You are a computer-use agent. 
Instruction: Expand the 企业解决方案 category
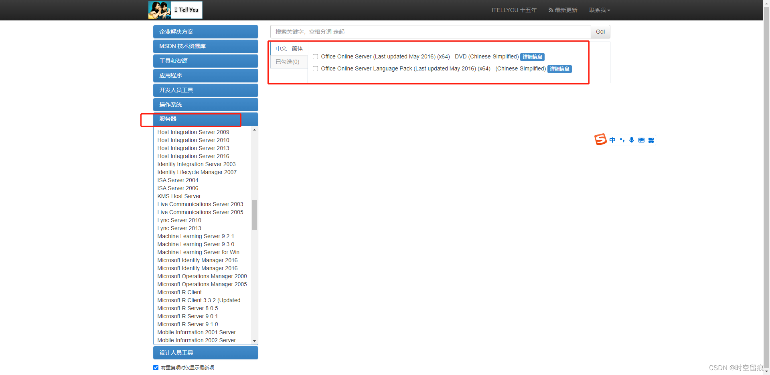[x=205, y=32]
